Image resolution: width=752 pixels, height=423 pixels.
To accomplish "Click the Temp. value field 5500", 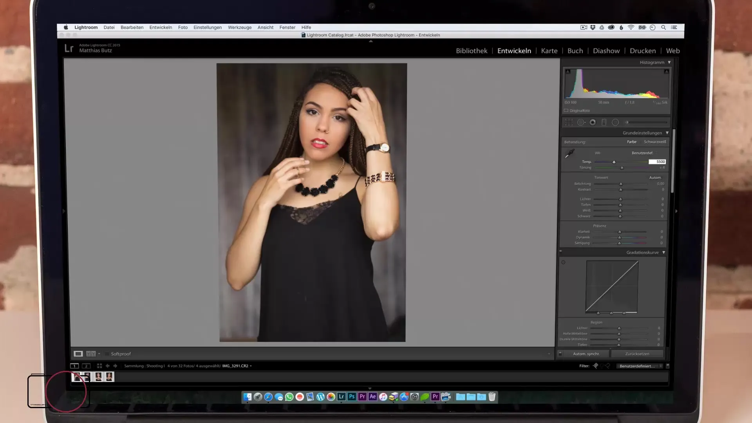I will (657, 162).
